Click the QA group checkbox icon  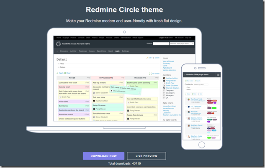(164, 98)
